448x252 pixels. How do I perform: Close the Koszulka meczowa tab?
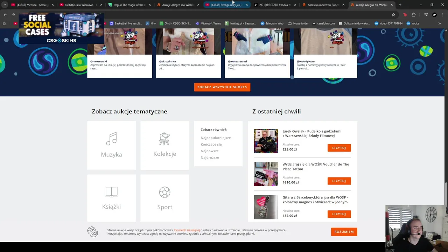(343, 5)
